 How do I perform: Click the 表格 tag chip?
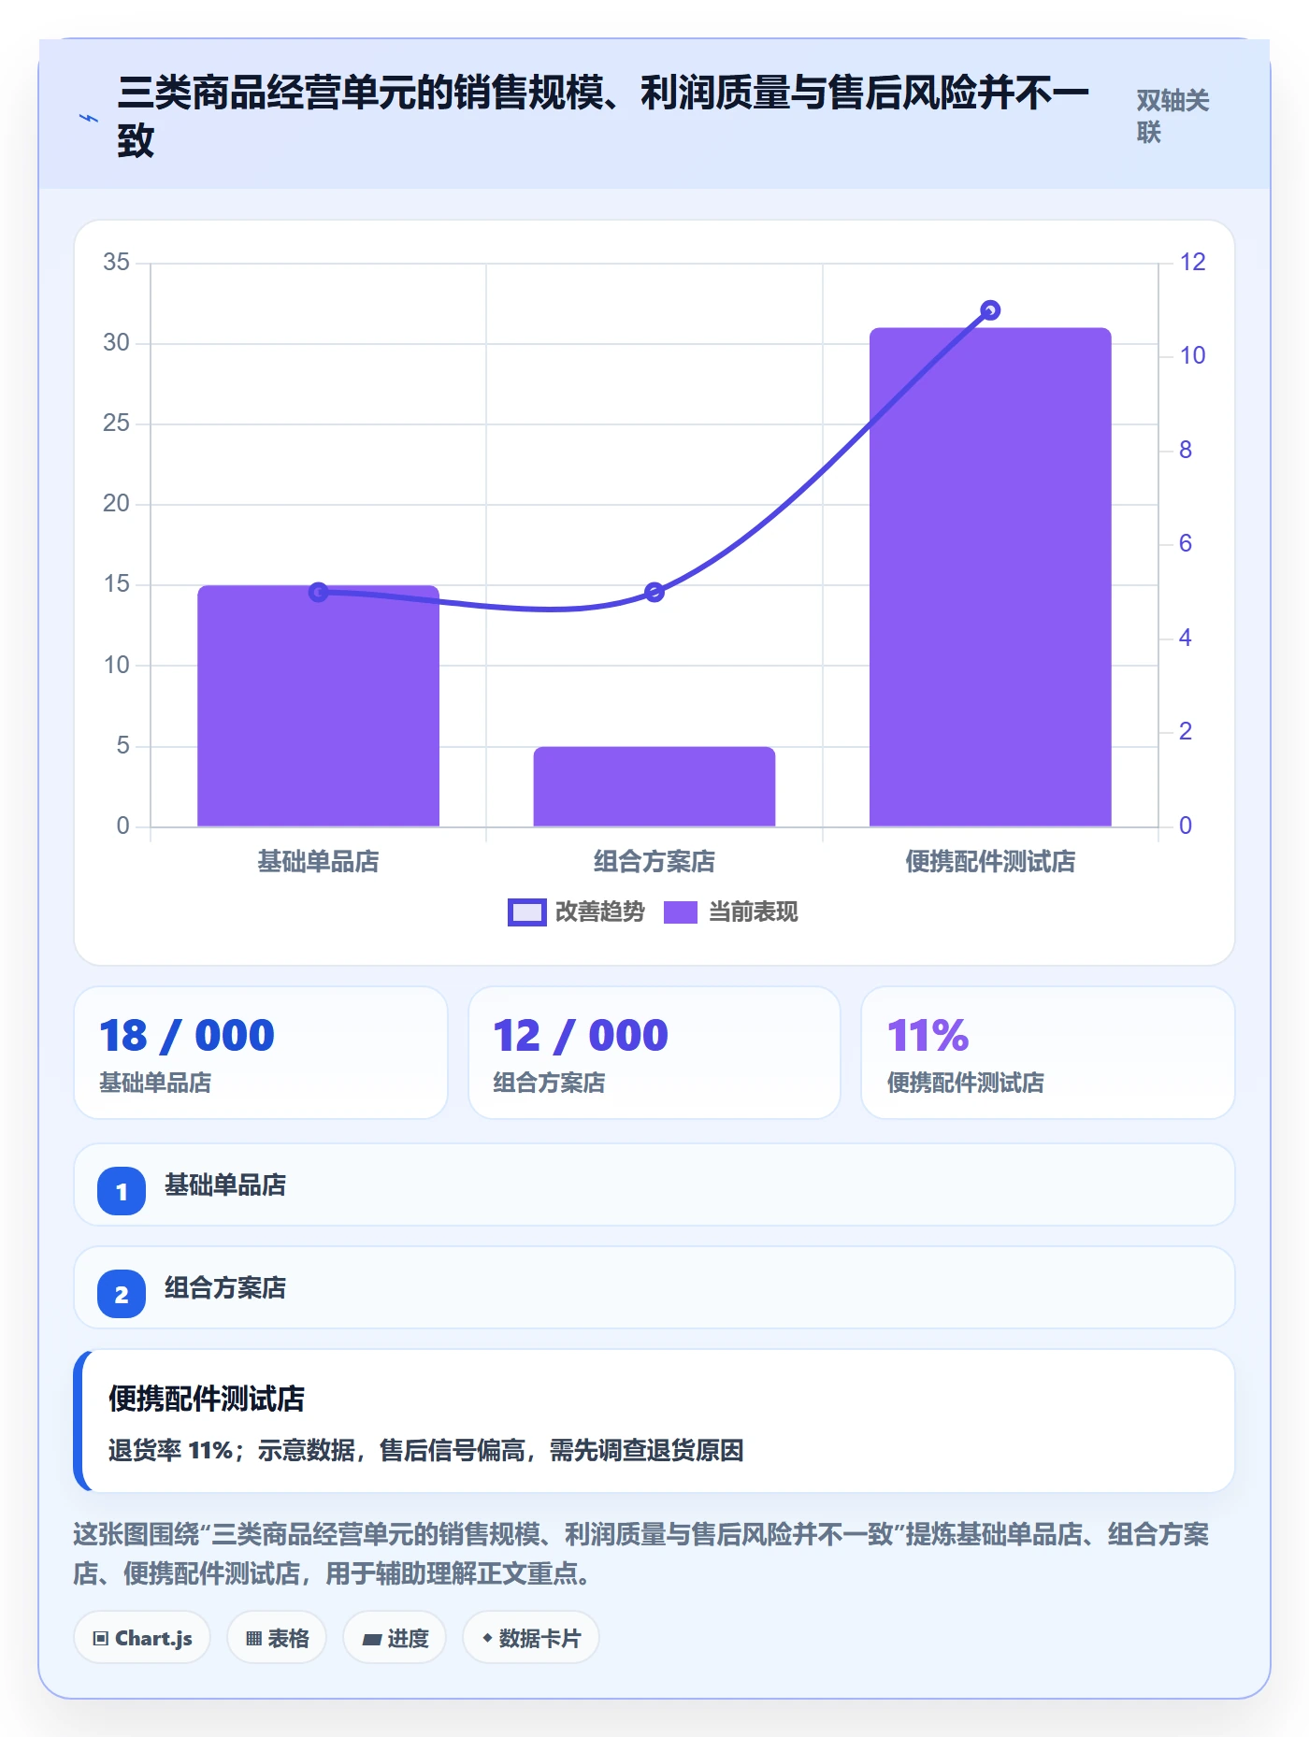277,1637
